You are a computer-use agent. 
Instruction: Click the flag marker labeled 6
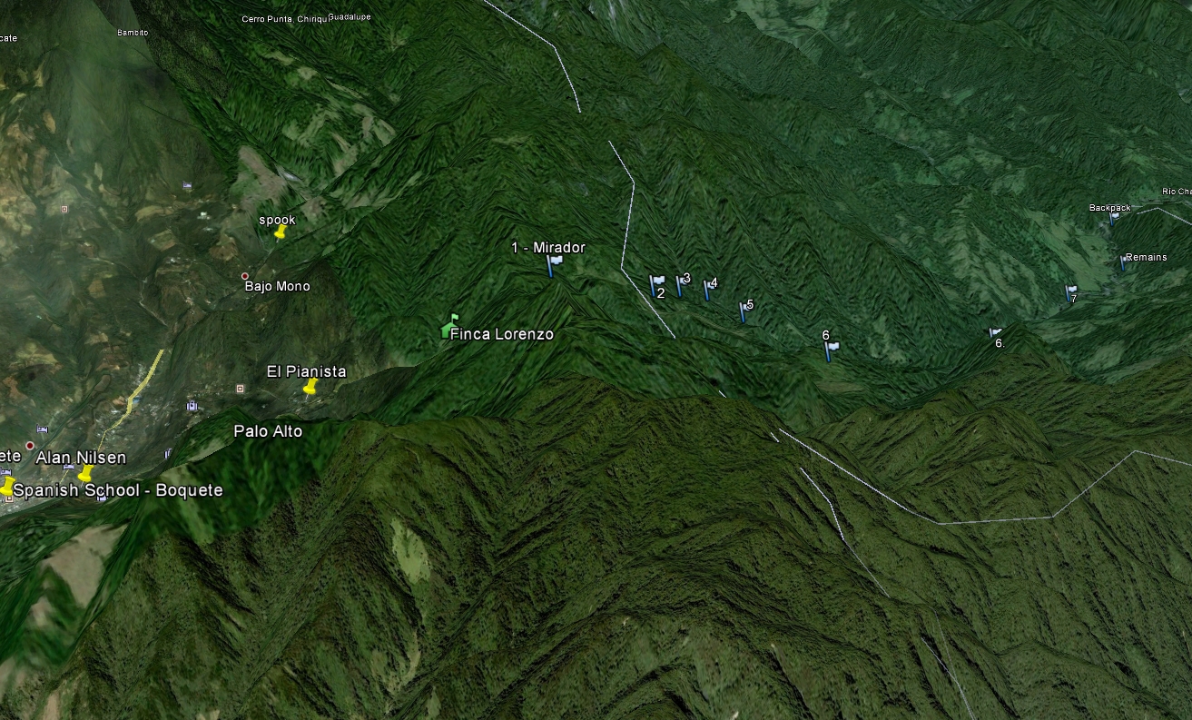[x=831, y=350]
